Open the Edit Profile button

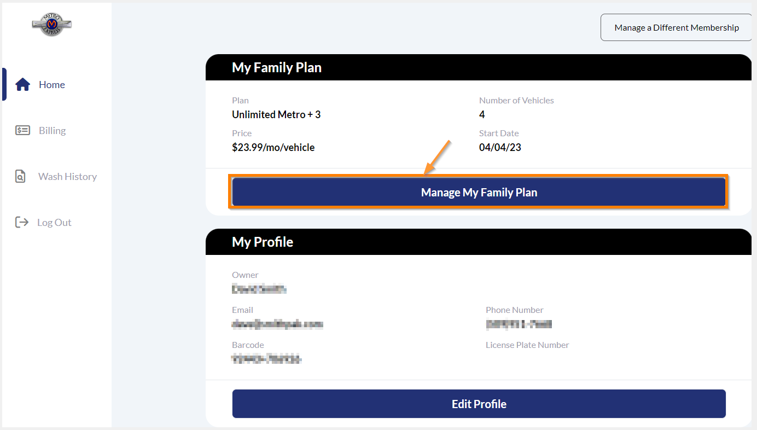pyautogui.click(x=479, y=403)
